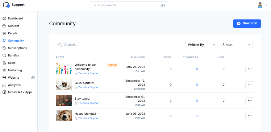Click the Subscriptions refresh icon
This screenshot has height=132, width=271.
click(x=4, y=48)
